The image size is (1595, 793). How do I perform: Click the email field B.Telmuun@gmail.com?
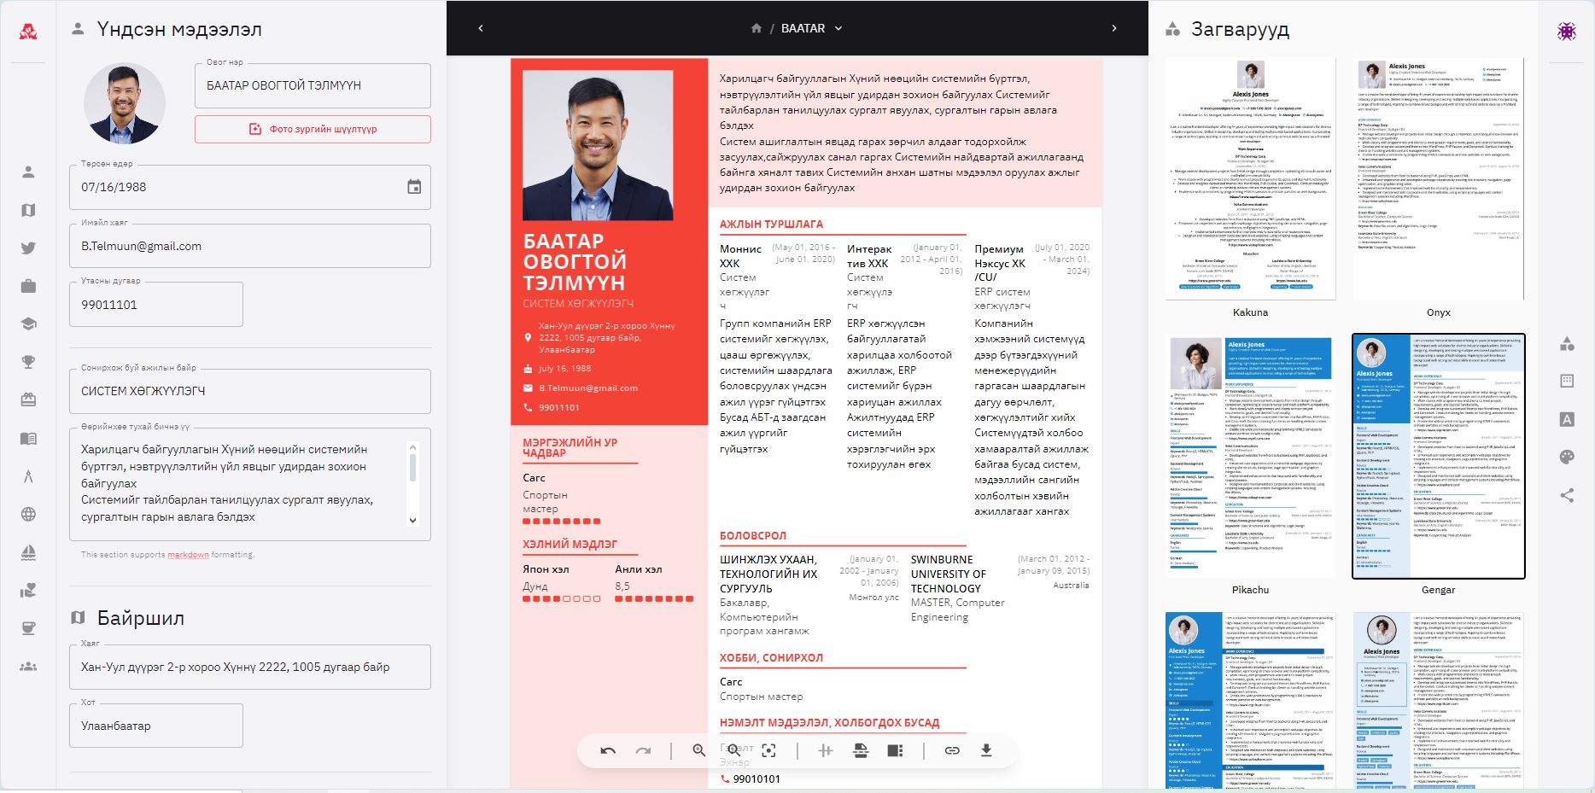250,246
